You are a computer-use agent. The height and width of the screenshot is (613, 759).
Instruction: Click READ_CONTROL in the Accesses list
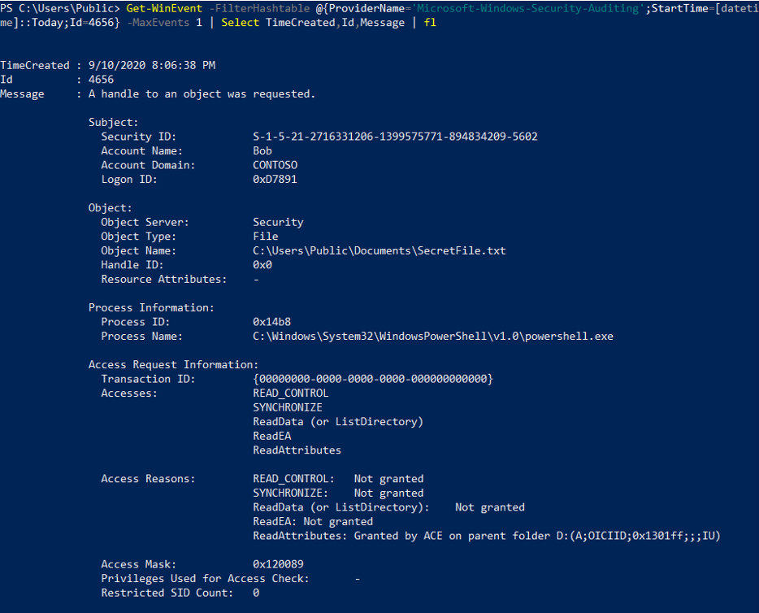(290, 393)
